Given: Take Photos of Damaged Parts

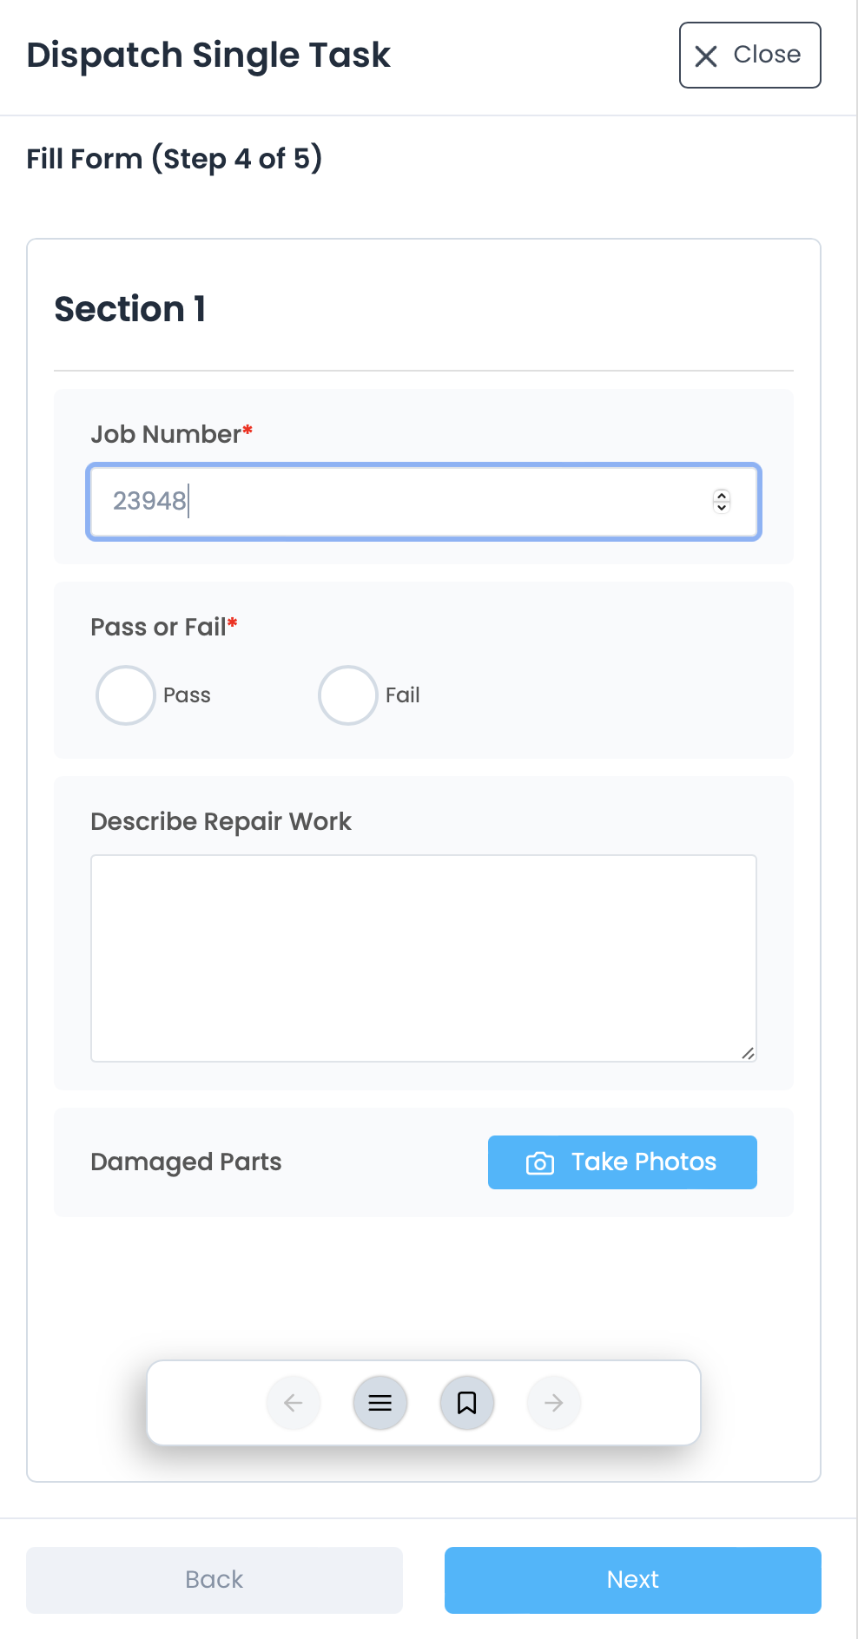Looking at the screenshot, I should (x=622, y=1162).
